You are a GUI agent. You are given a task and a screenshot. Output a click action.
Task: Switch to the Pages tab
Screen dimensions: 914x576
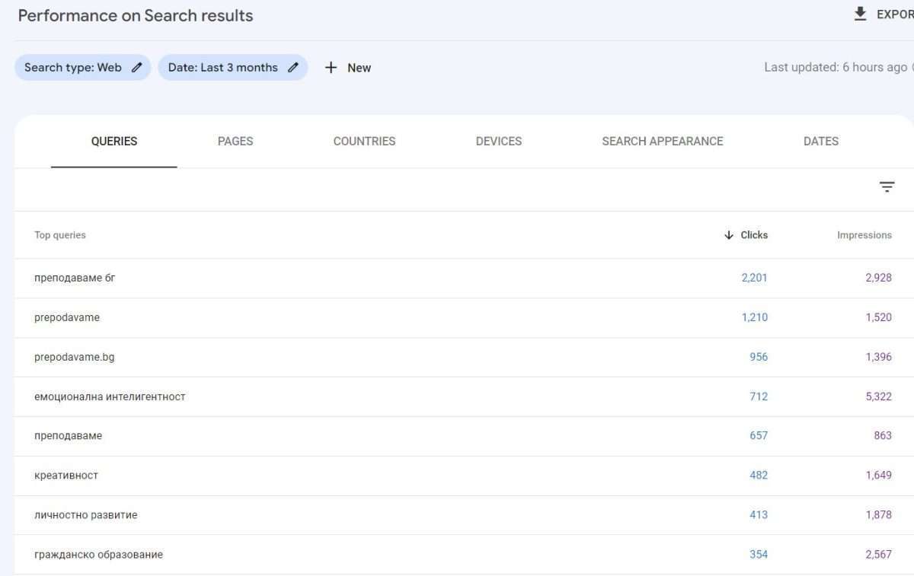[x=235, y=141]
